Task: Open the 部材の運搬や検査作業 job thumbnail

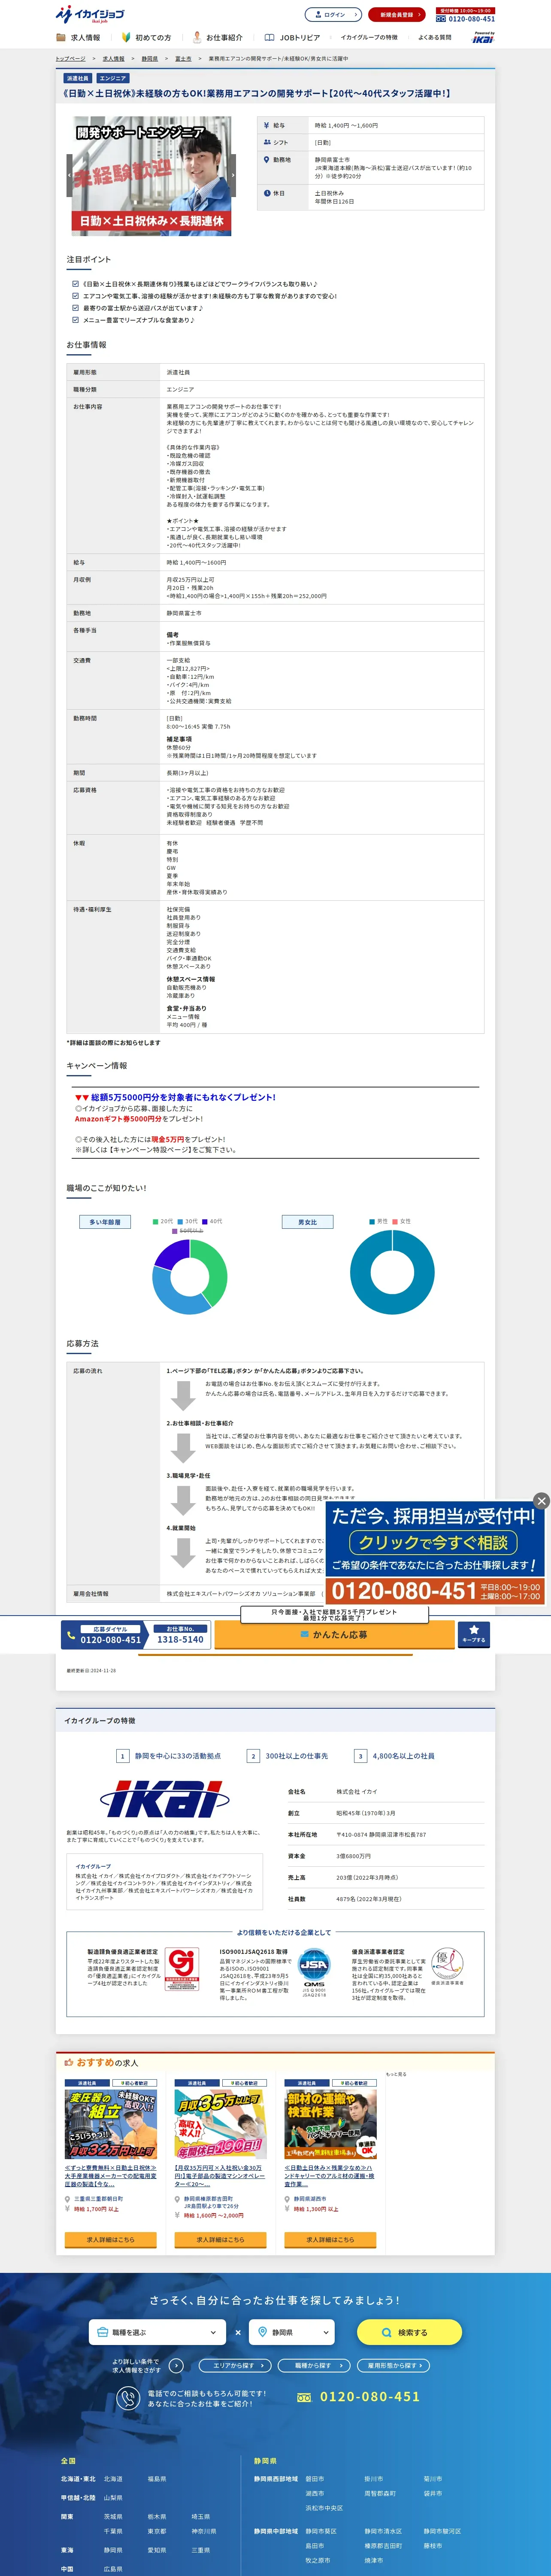Action: pos(330,2124)
